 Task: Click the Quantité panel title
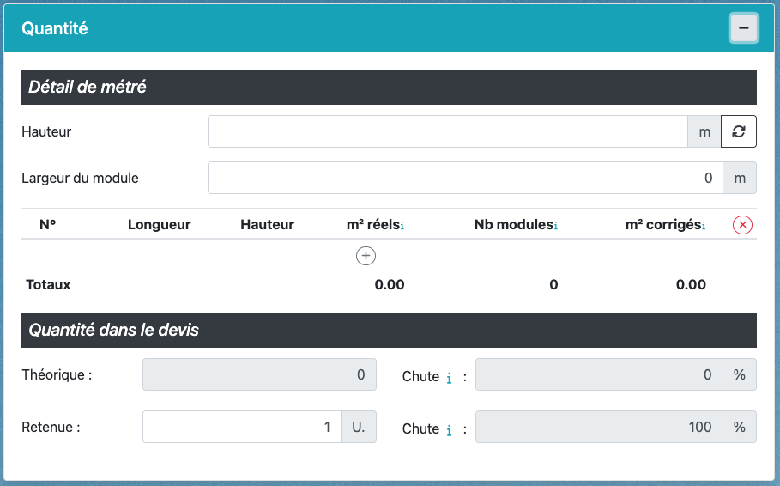(55, 28)
